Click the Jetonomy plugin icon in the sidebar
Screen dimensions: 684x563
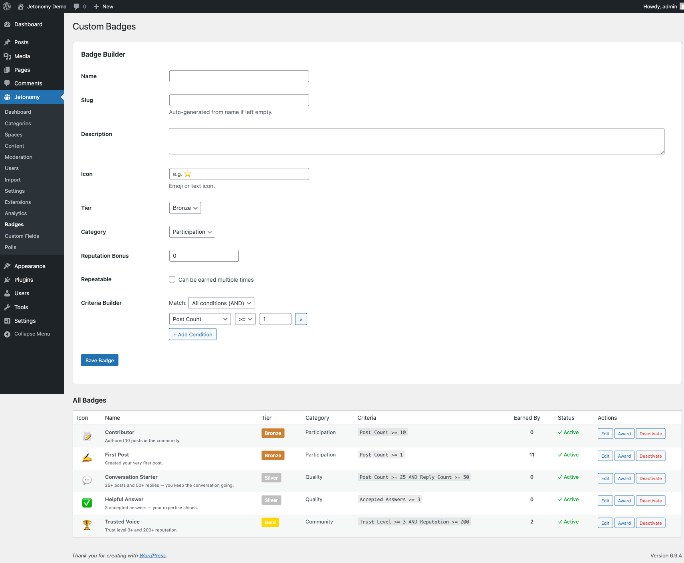[x=8, y=97]
